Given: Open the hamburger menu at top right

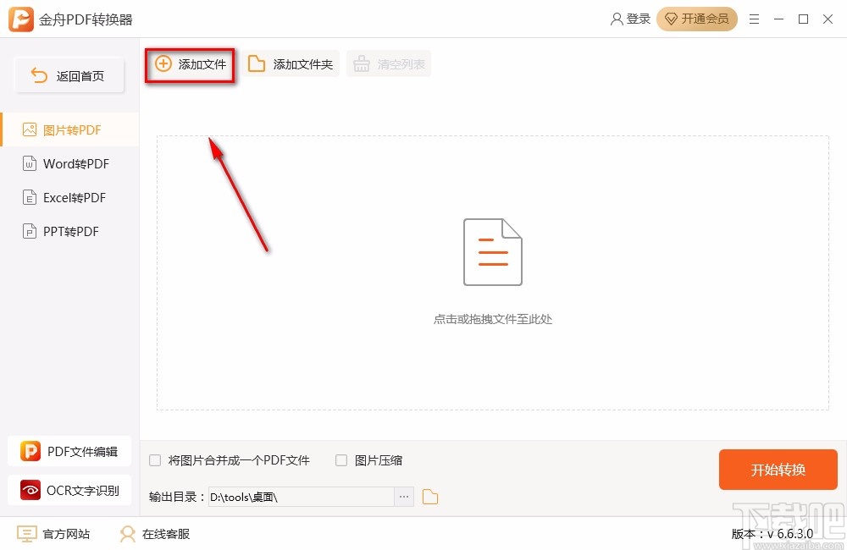Looking at the screenshot, I should click(755, 19).
